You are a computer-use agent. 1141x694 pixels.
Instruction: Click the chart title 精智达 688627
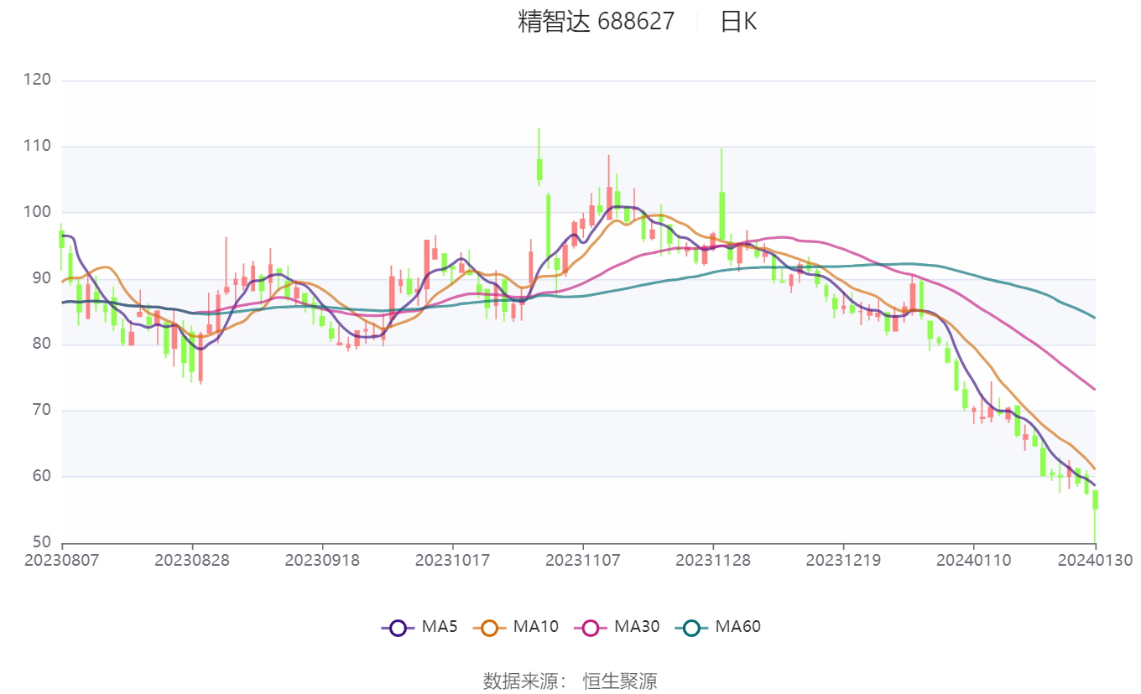pos(596,22)
